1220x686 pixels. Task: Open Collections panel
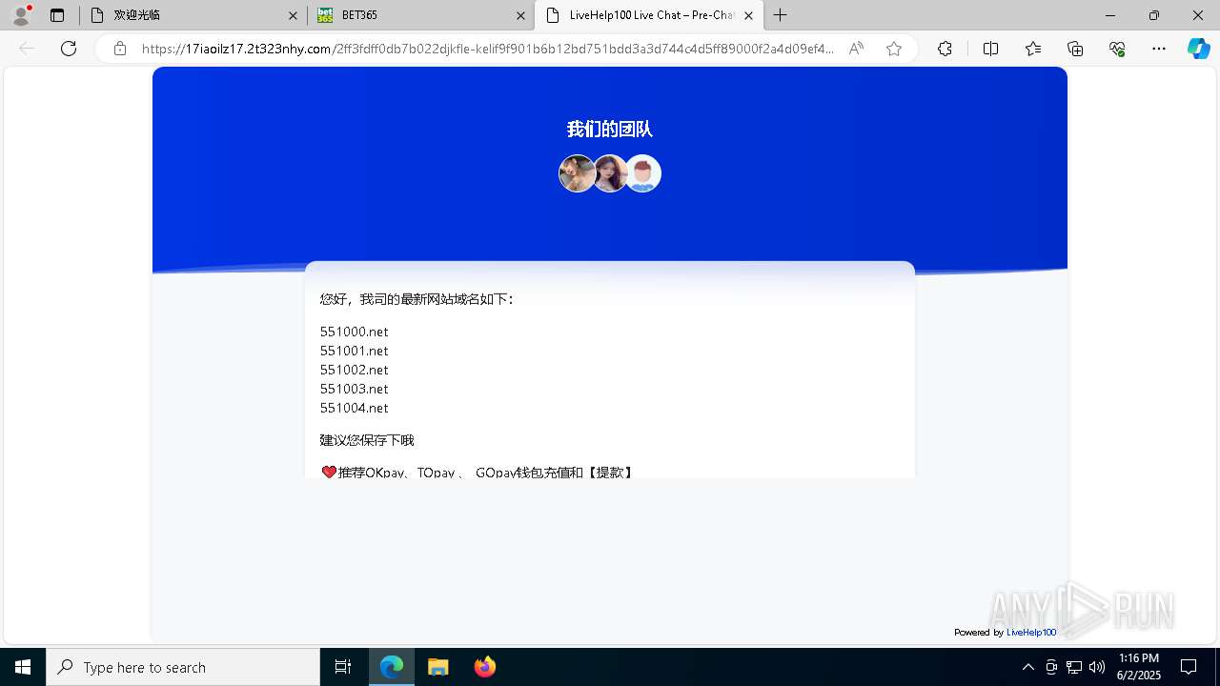pos(1075,49)
